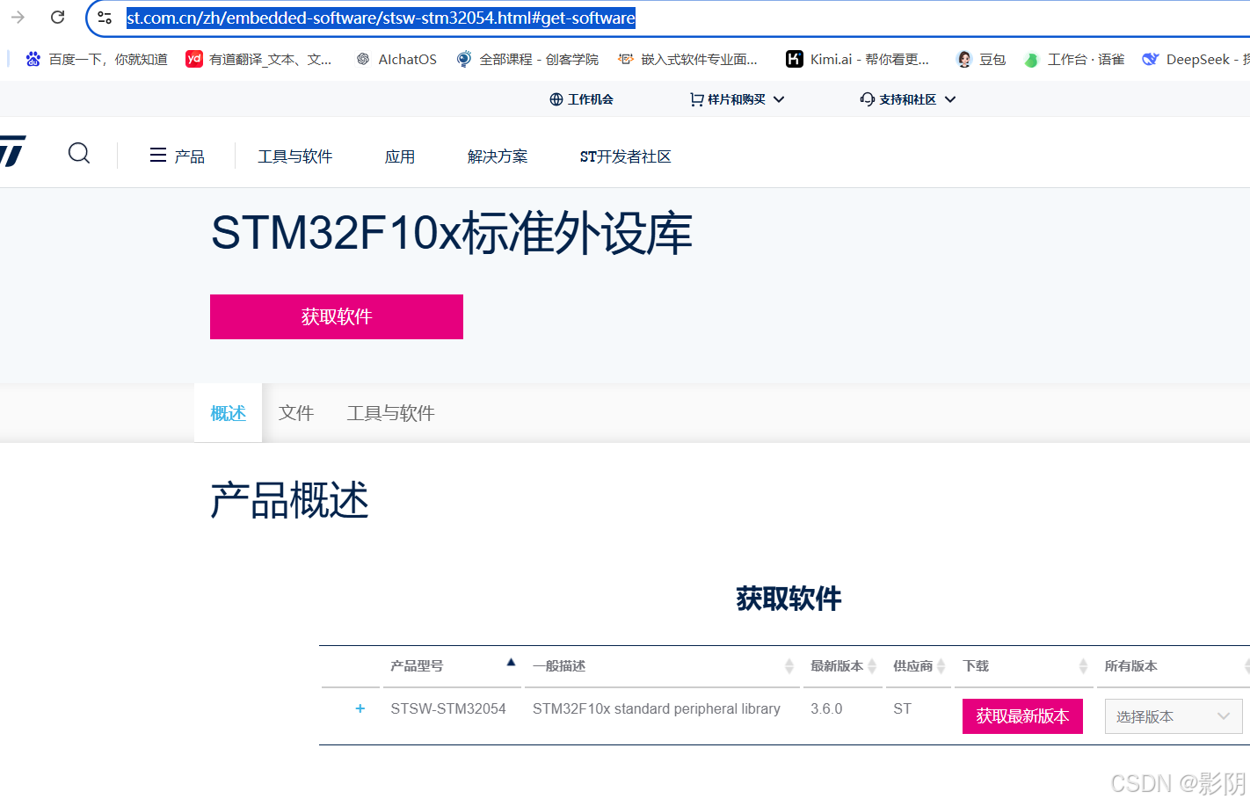
Task: Open the 豆包 bookmark
Action: click(x=981, y=59)
